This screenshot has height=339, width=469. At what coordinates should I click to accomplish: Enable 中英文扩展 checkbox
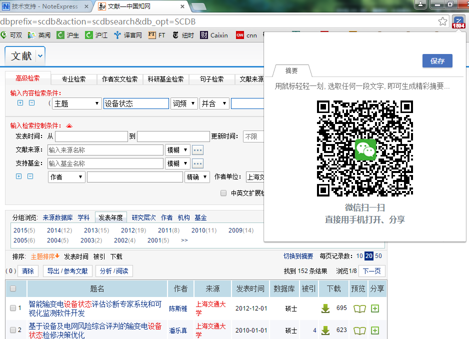[223, 193]
